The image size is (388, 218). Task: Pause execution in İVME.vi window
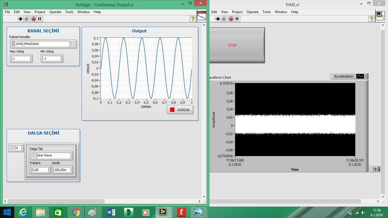pos(237,19)
